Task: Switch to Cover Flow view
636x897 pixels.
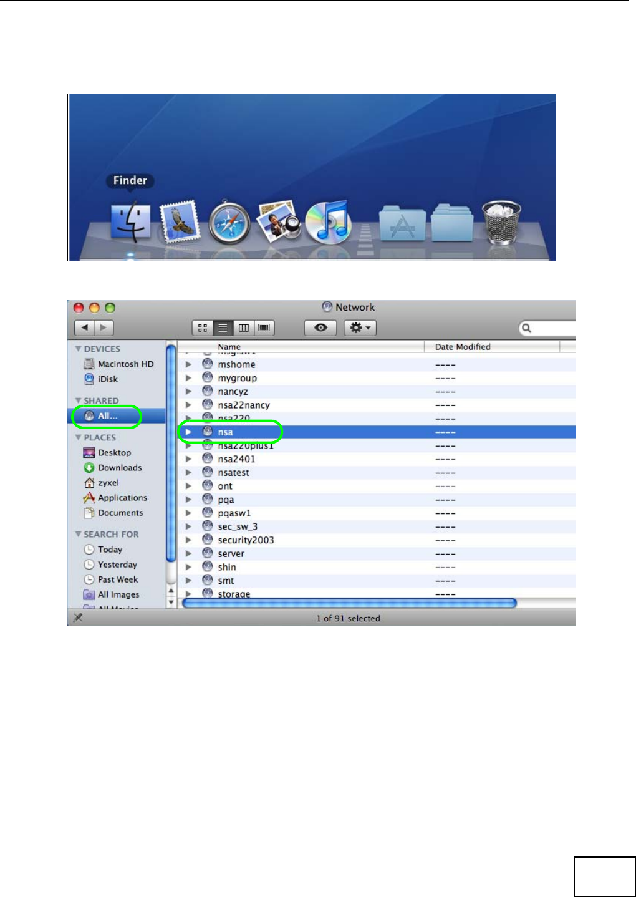Action: [264, 327]
